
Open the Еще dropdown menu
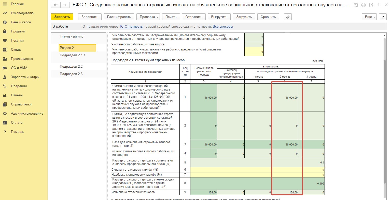pyautogui.click(x=369, y=17)
